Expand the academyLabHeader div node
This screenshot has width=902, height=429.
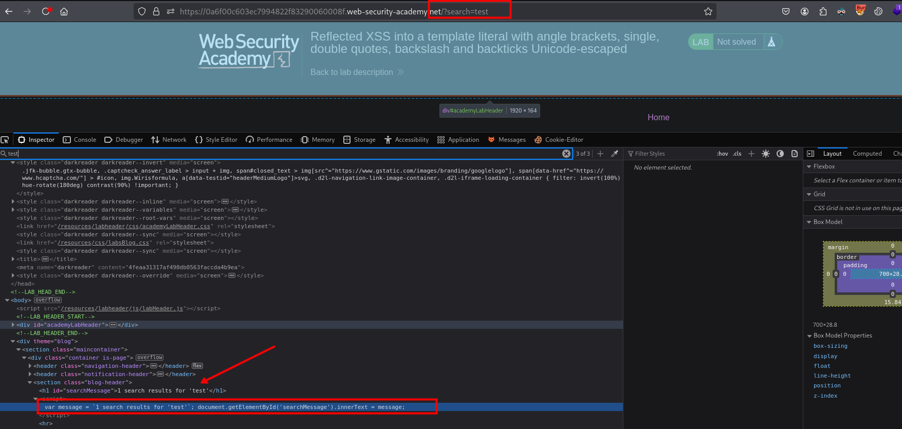pos(13,325)
